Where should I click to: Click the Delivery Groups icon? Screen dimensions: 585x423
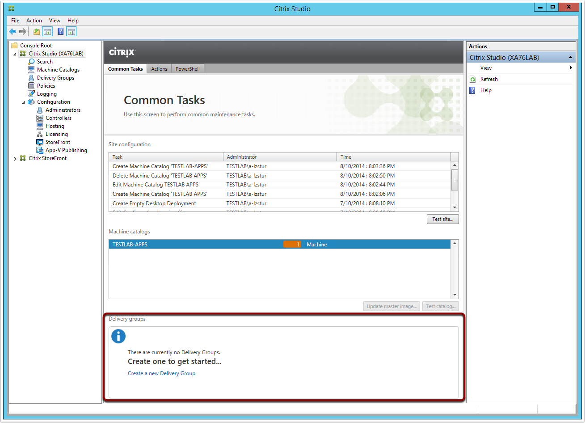point(31,78)
